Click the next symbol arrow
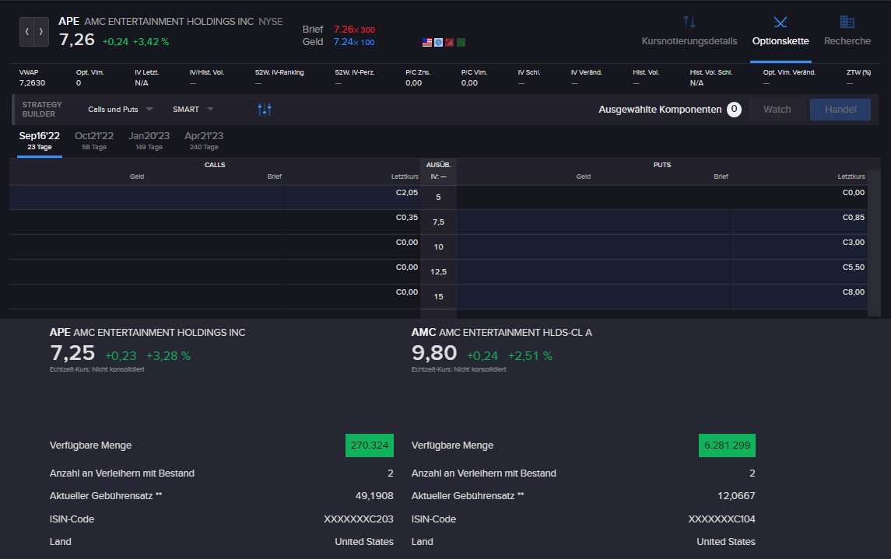The height and width of the screenshot is (559, 891). (41, 32)
